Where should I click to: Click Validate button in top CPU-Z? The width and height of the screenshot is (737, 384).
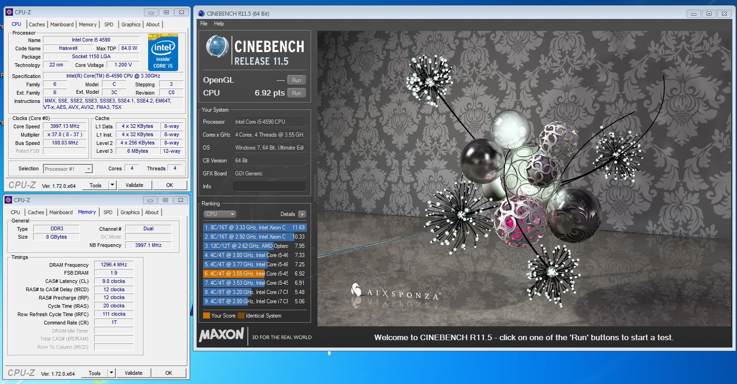pyautogui.click(x=134, y=185)
